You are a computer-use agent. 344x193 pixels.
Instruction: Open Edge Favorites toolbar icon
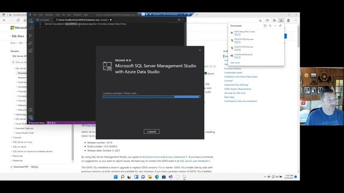[267, 20]
